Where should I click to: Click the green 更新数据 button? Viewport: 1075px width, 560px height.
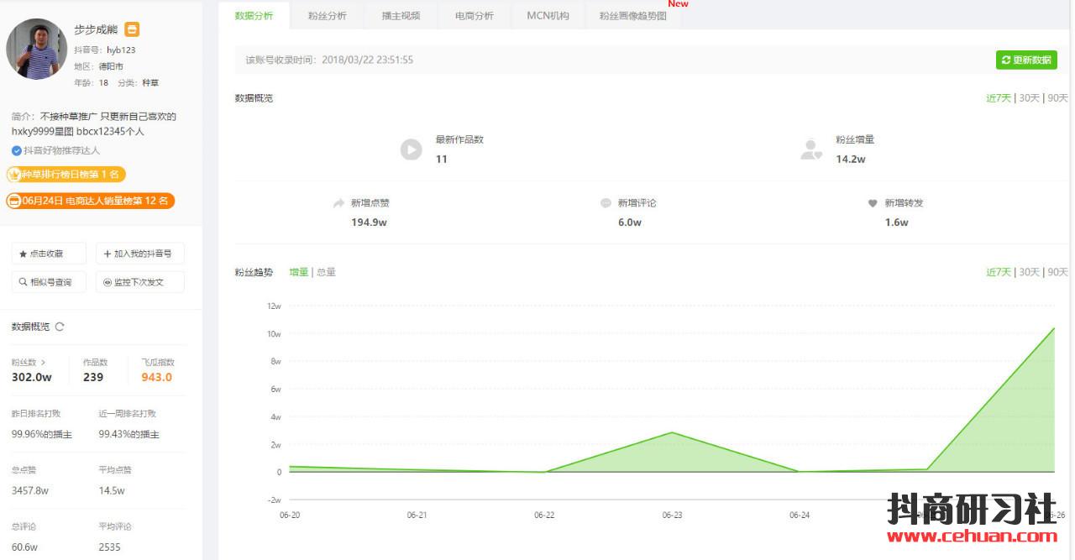click(x=1026, y=60)
